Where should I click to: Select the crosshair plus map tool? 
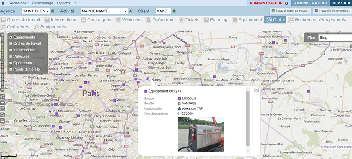click(x=2, y=102)
